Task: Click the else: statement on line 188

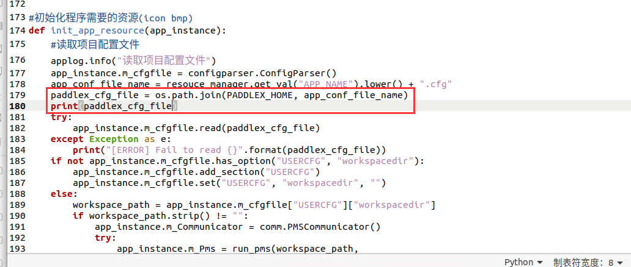Action: (x=64, y=194)
